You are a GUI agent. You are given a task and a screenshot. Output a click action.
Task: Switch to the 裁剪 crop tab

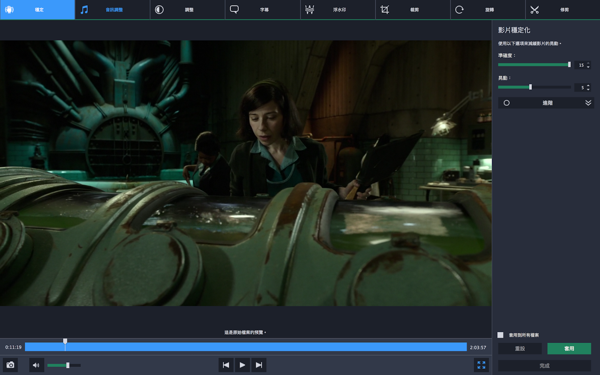click(x=413, y=10)
